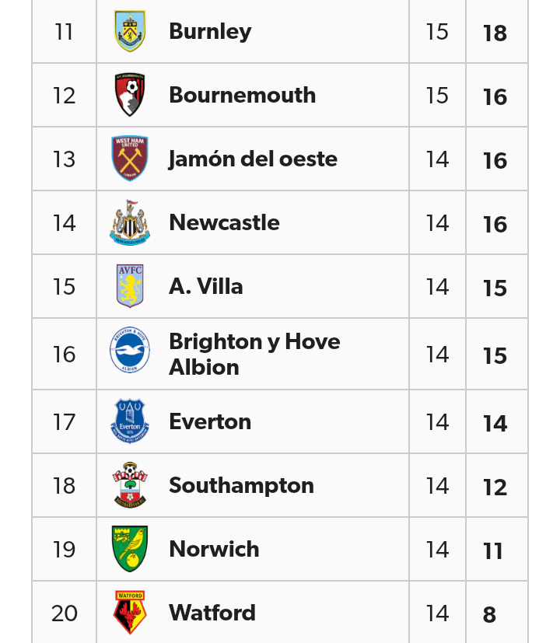Click the Aston Villa AVFC crest

tap(130, 287)
